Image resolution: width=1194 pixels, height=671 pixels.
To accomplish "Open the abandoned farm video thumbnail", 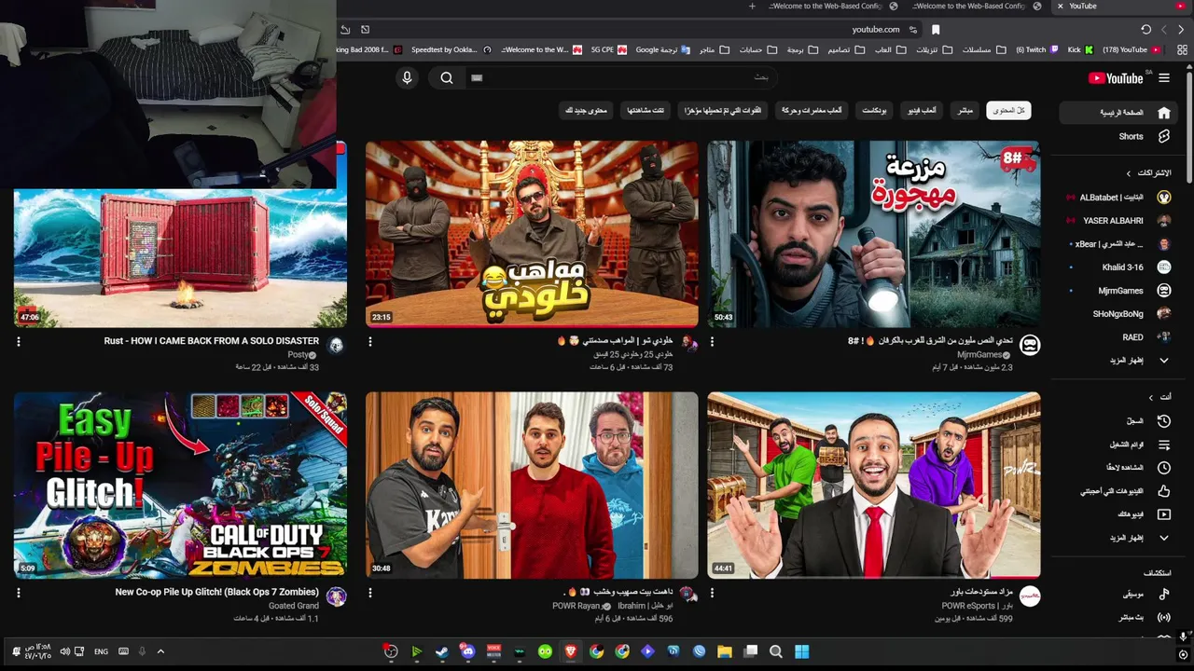I will click(x=874, y=234).
